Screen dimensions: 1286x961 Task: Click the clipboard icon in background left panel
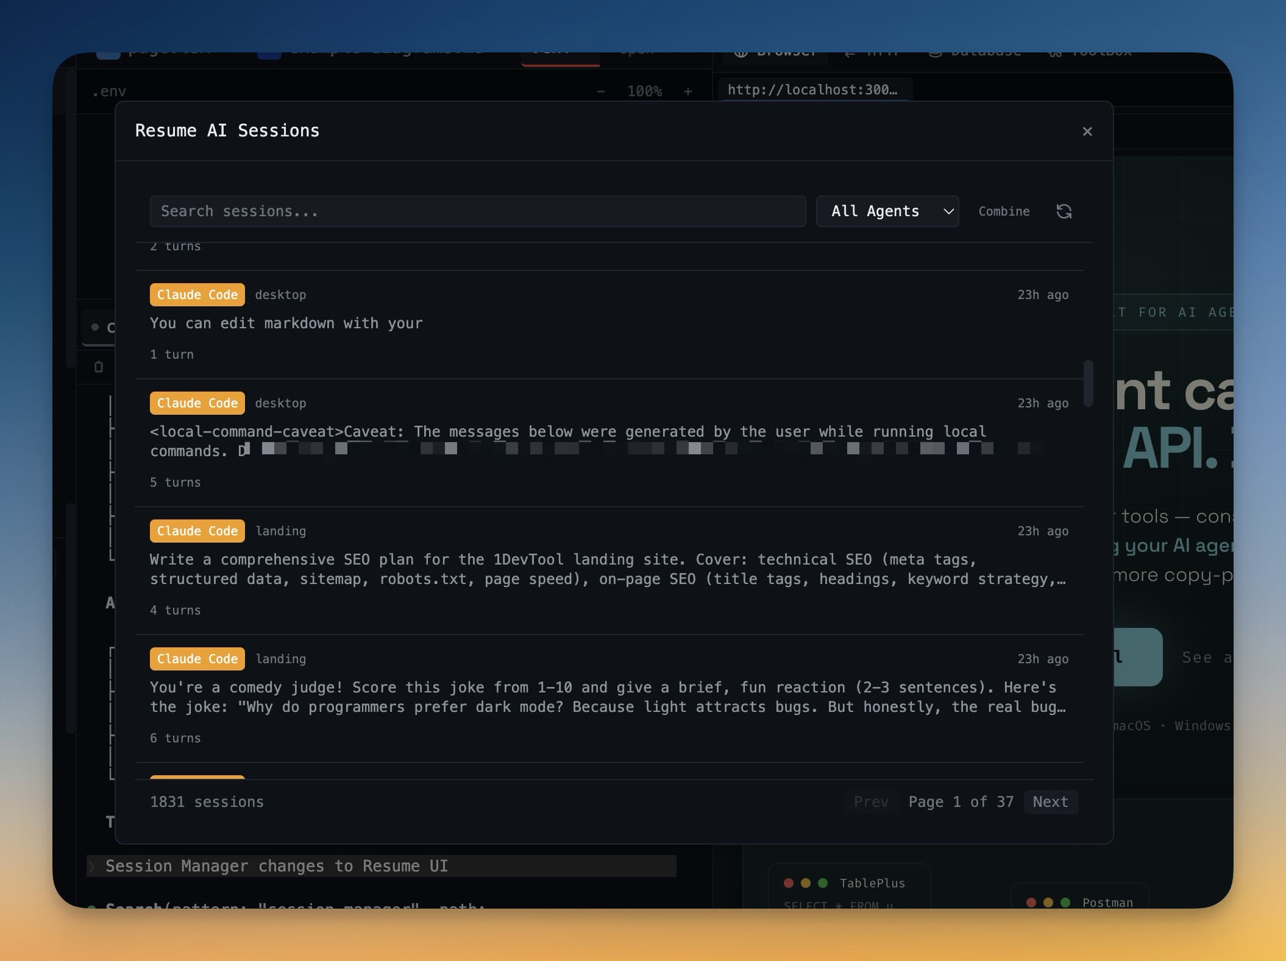coord(99,367)
